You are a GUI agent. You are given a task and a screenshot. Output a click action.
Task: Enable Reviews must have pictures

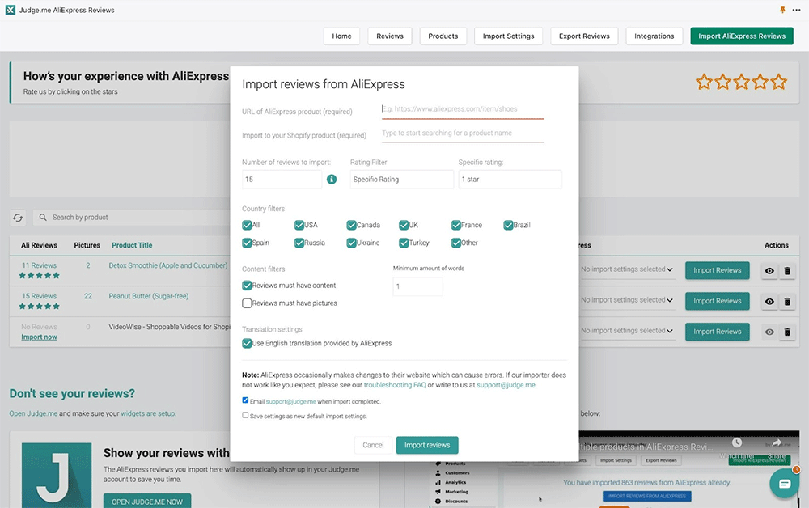[247, 303]
